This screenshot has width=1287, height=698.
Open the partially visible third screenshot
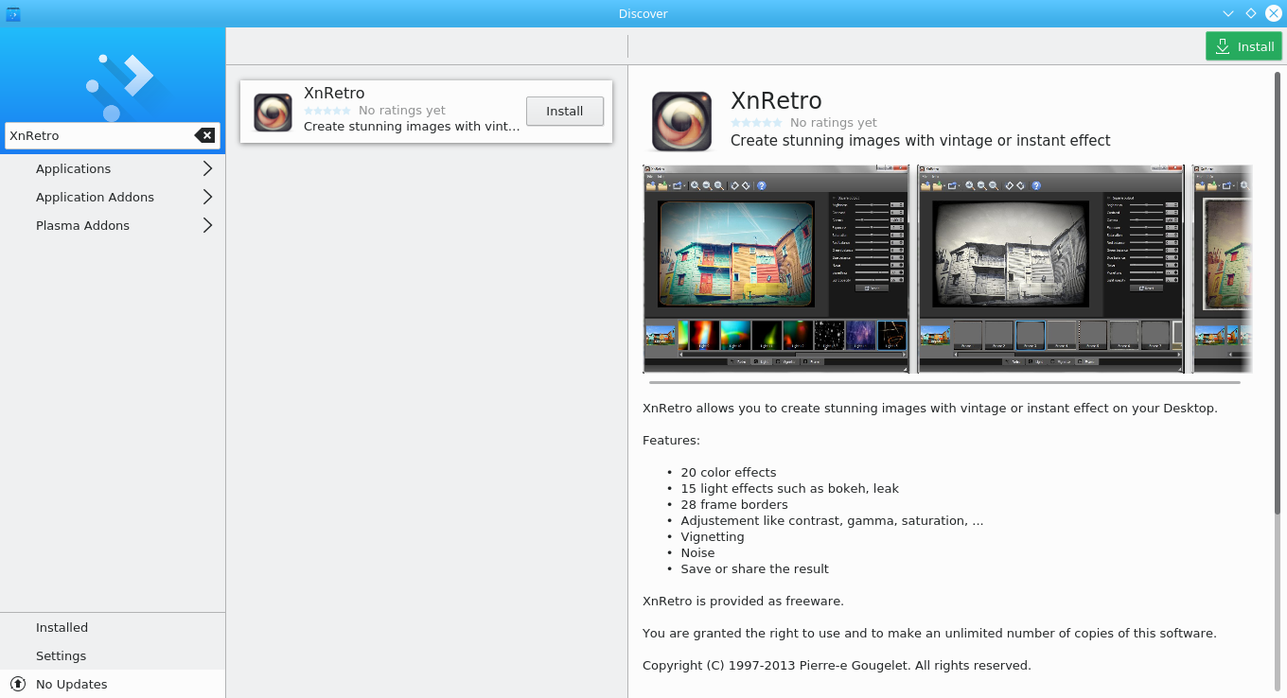(1223, 269)
